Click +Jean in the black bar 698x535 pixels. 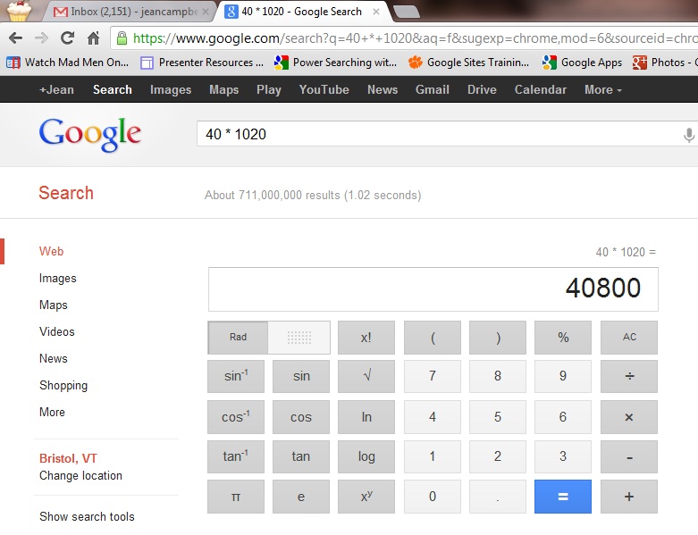click(x=56, y=89)
